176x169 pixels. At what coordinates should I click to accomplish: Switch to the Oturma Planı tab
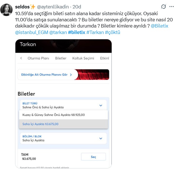38,58
